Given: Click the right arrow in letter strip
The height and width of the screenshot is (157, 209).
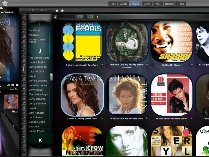Looking at the screenshot, I should [x=24, y=16].
